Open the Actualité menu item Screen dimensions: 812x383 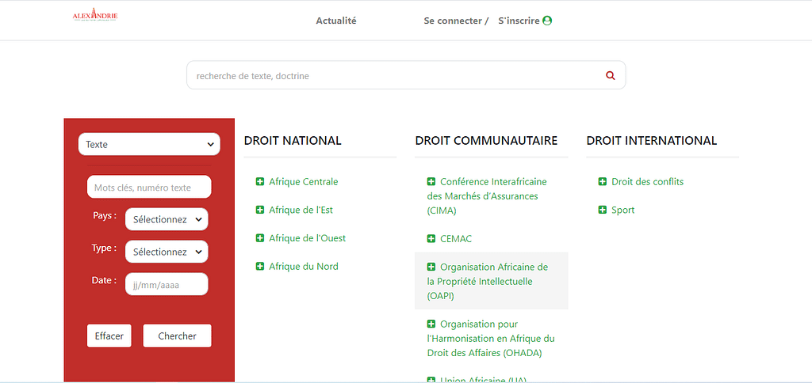click(336, 21)
